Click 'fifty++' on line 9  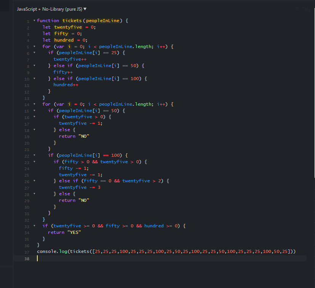(63, 72)
